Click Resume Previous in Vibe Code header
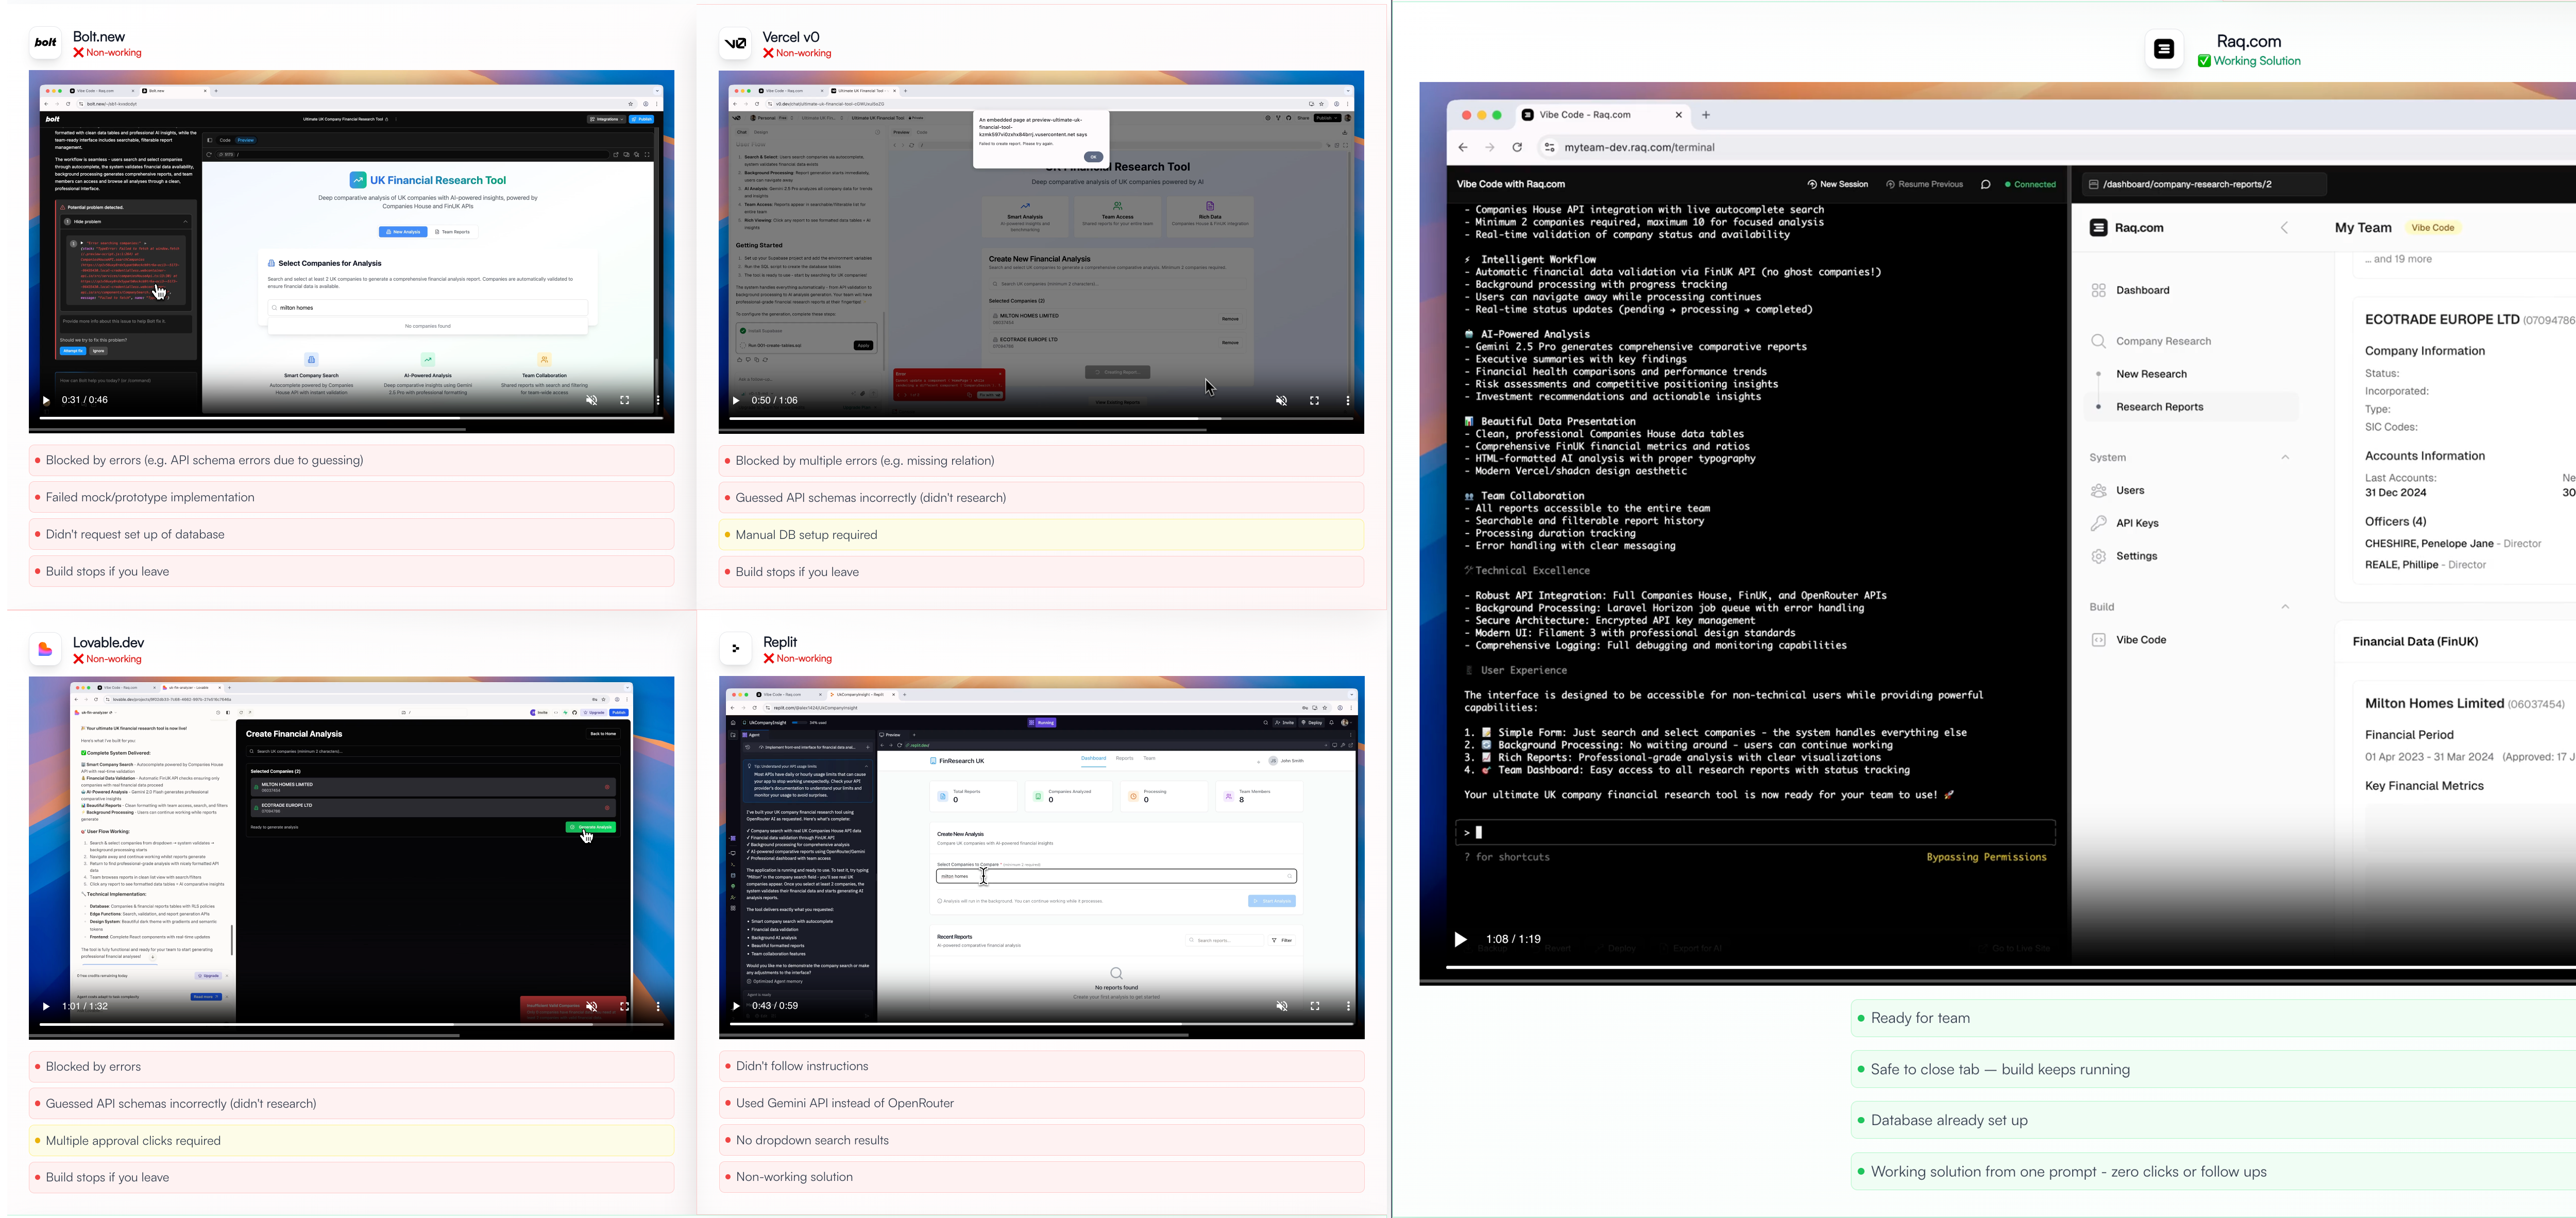This screenshot has height=1218, width=2576. (x=1925, y=185)
